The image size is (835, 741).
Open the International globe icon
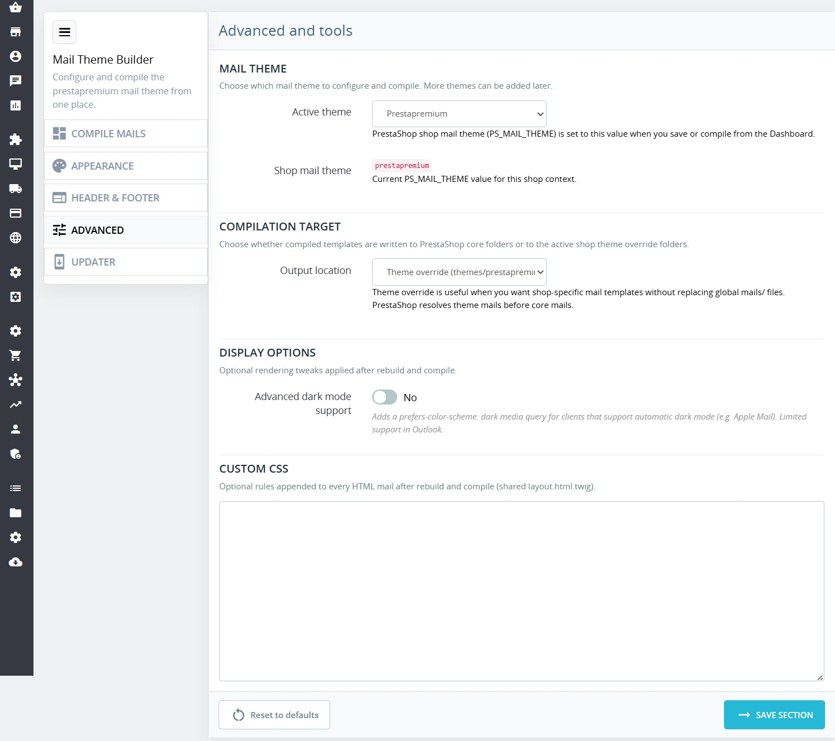(16, 238)
